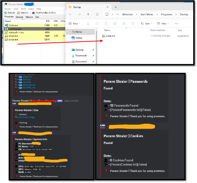Screen dimensions: 197x183
Task: Click Find handles or DLLs
Action: [44, 13]
